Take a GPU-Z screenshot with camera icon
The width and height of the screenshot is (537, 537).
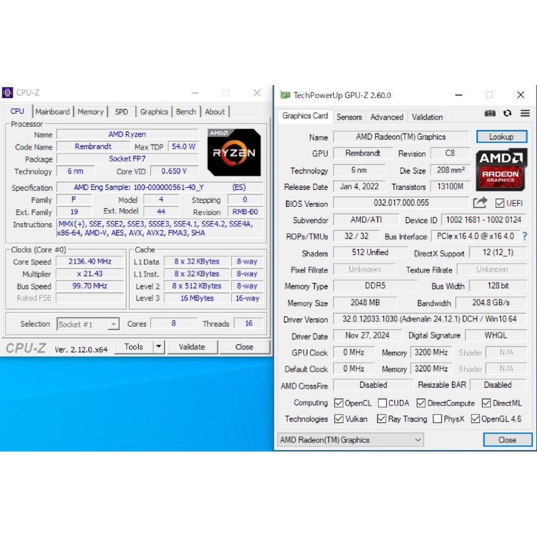490,113
